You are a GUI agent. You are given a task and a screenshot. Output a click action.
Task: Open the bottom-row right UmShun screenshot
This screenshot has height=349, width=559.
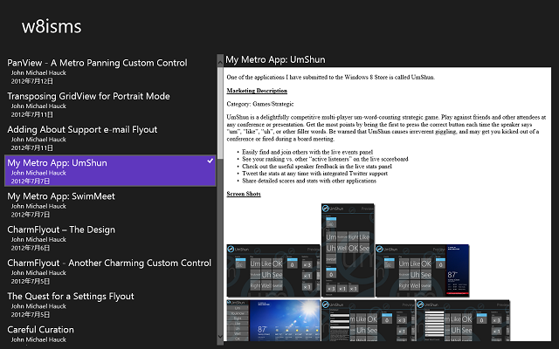tap(447, 321)
